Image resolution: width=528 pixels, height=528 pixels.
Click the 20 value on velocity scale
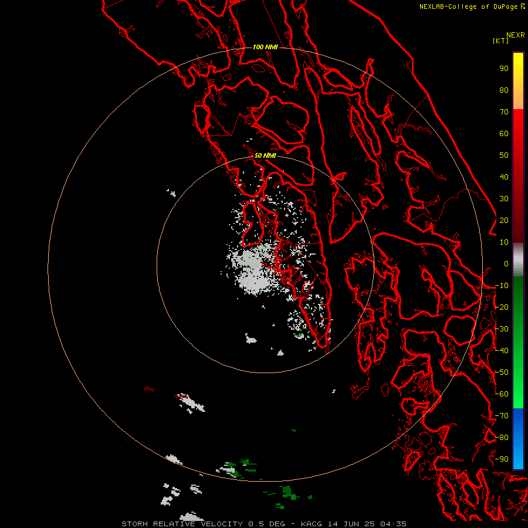tap(504, 221)
